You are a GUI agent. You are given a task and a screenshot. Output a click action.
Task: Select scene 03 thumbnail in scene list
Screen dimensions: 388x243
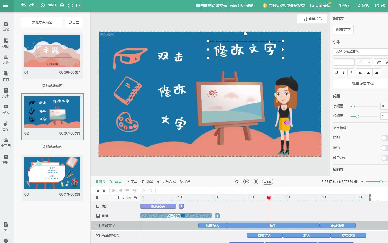[x=52, y=173]
